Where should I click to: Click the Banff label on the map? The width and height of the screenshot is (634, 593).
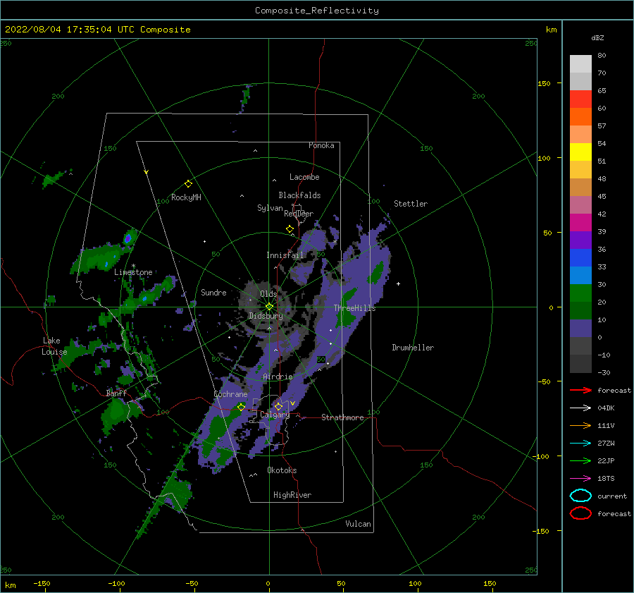[116, 393]
